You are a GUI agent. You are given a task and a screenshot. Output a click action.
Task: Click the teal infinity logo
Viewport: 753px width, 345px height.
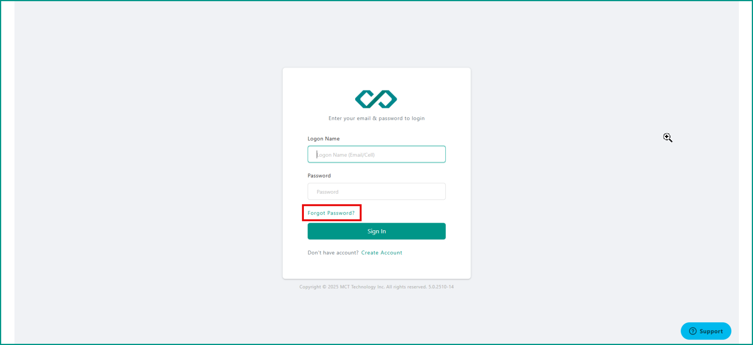[x=376, y=99]
